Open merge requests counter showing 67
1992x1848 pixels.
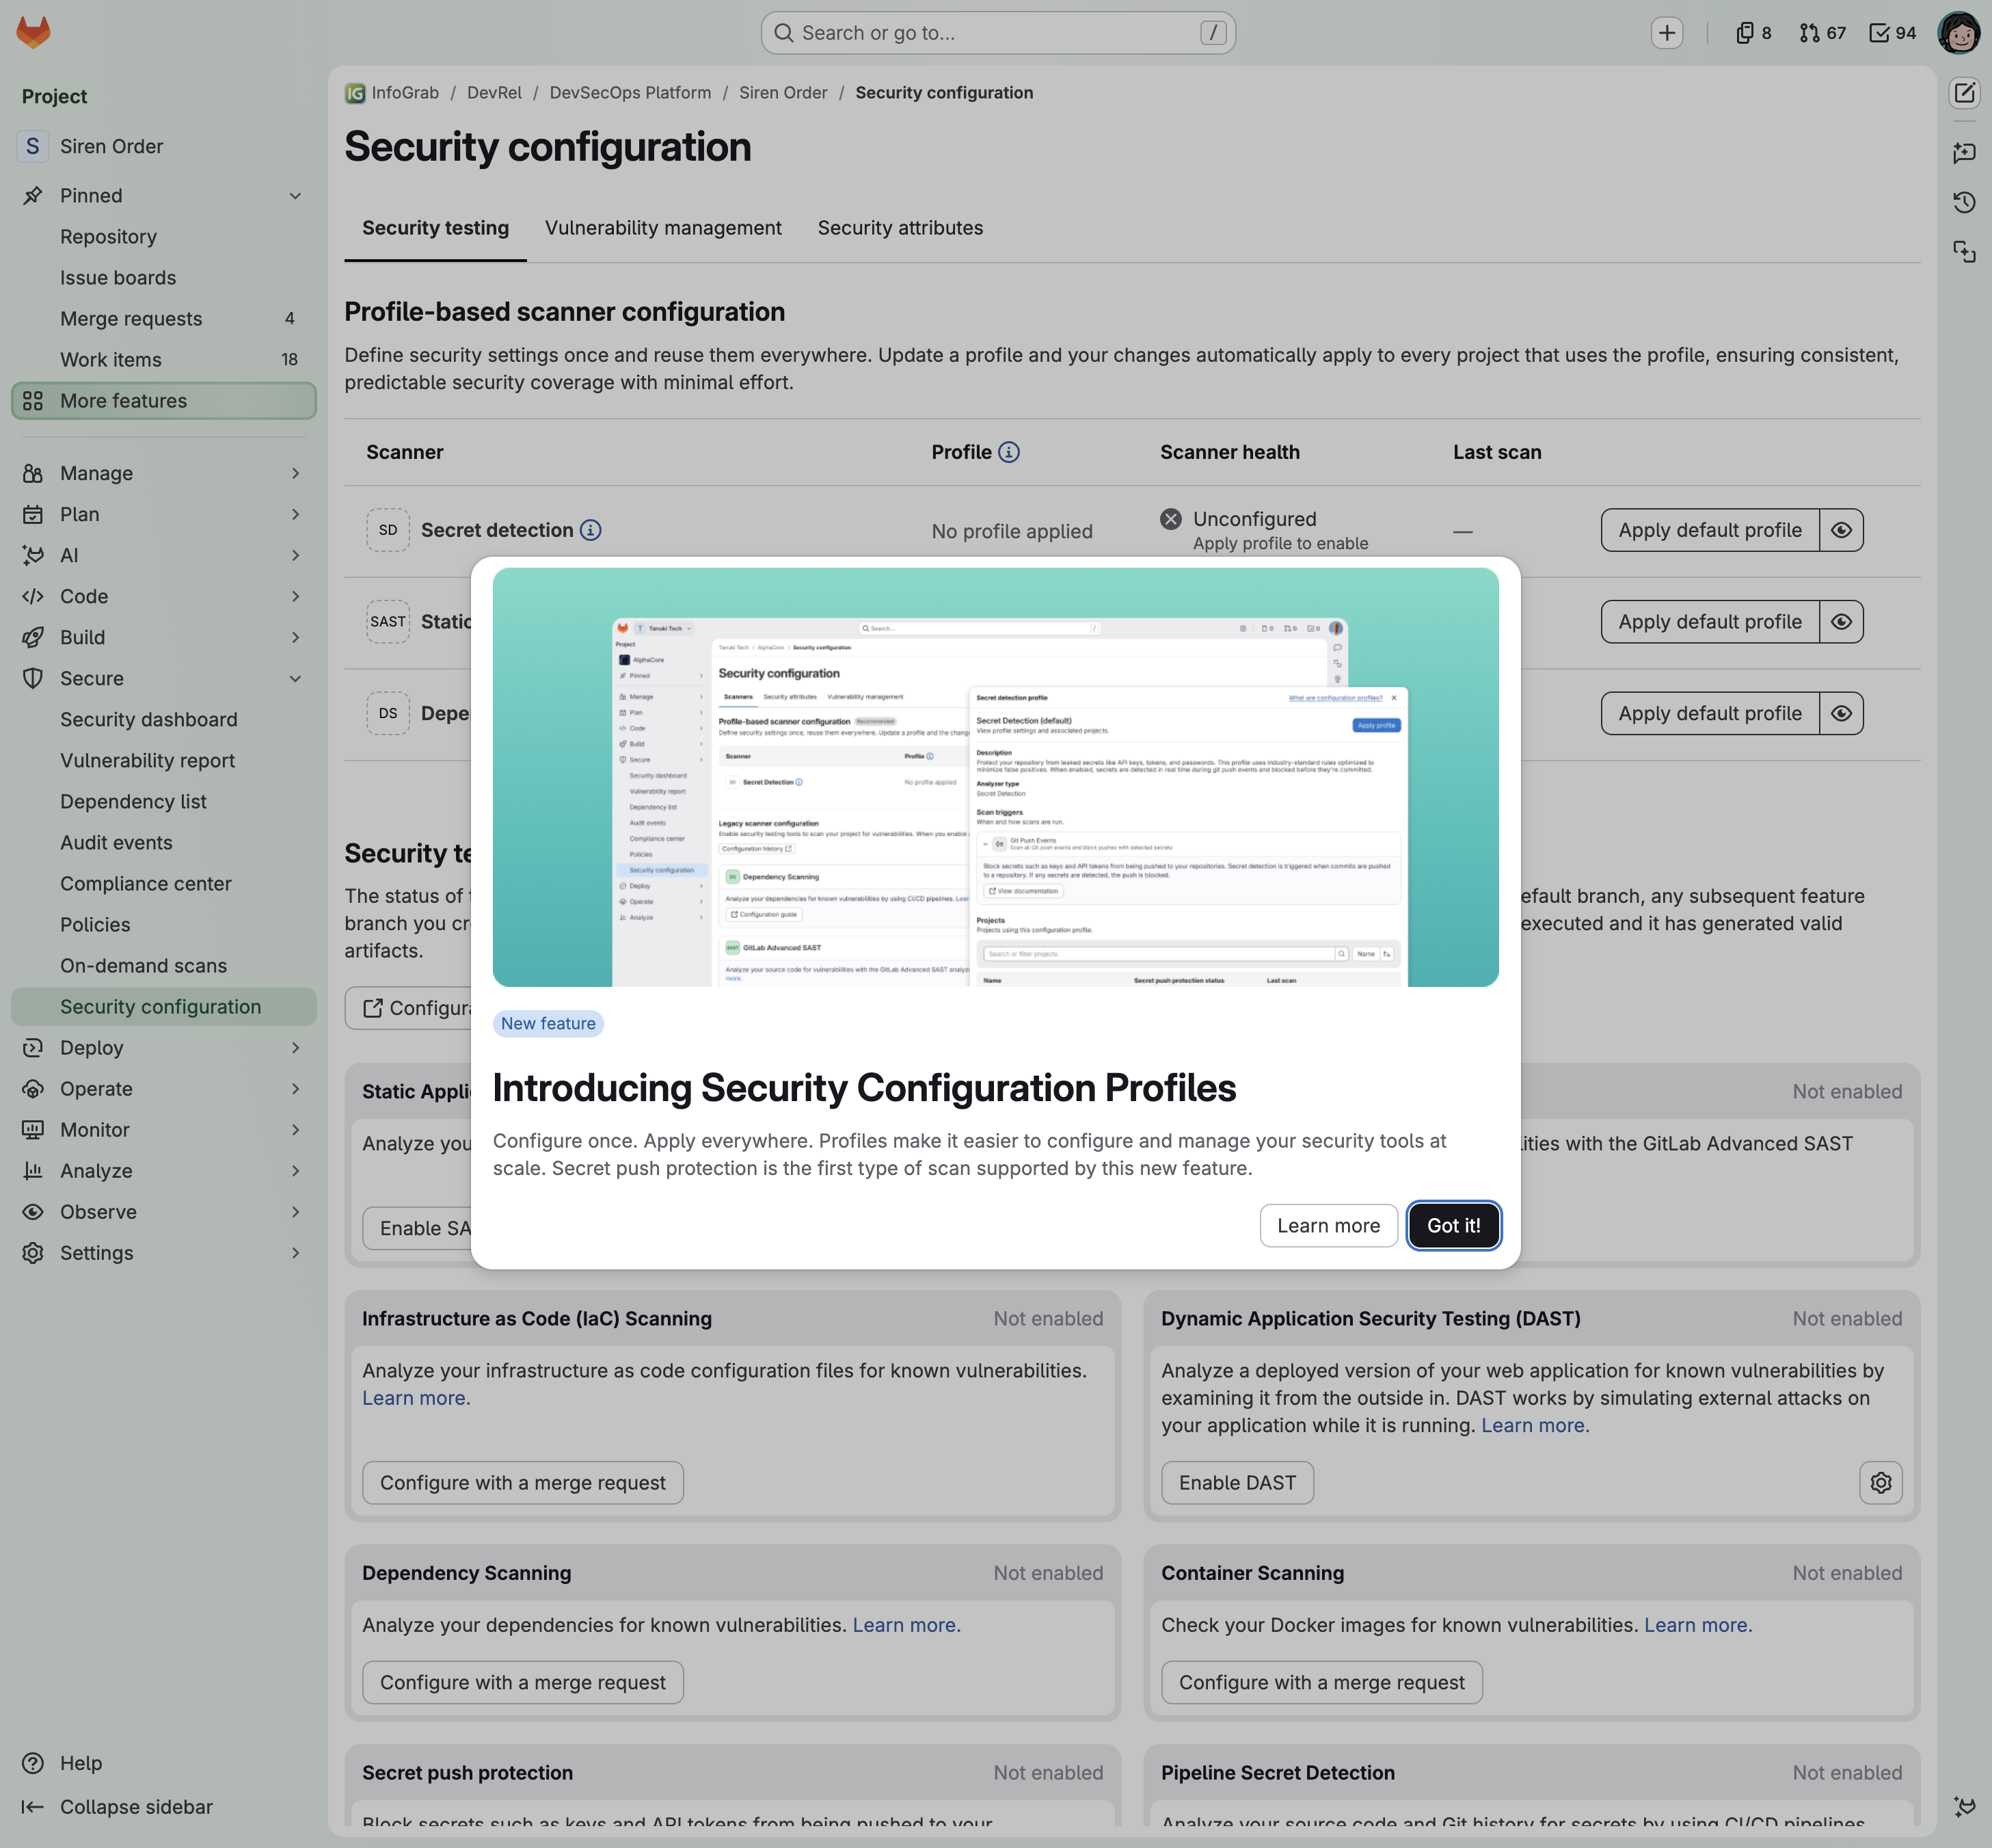[1822, 33]
